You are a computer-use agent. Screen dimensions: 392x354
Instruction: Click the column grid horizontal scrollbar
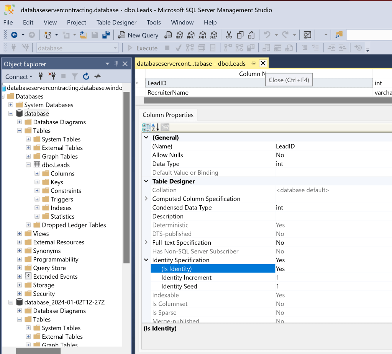268,100
